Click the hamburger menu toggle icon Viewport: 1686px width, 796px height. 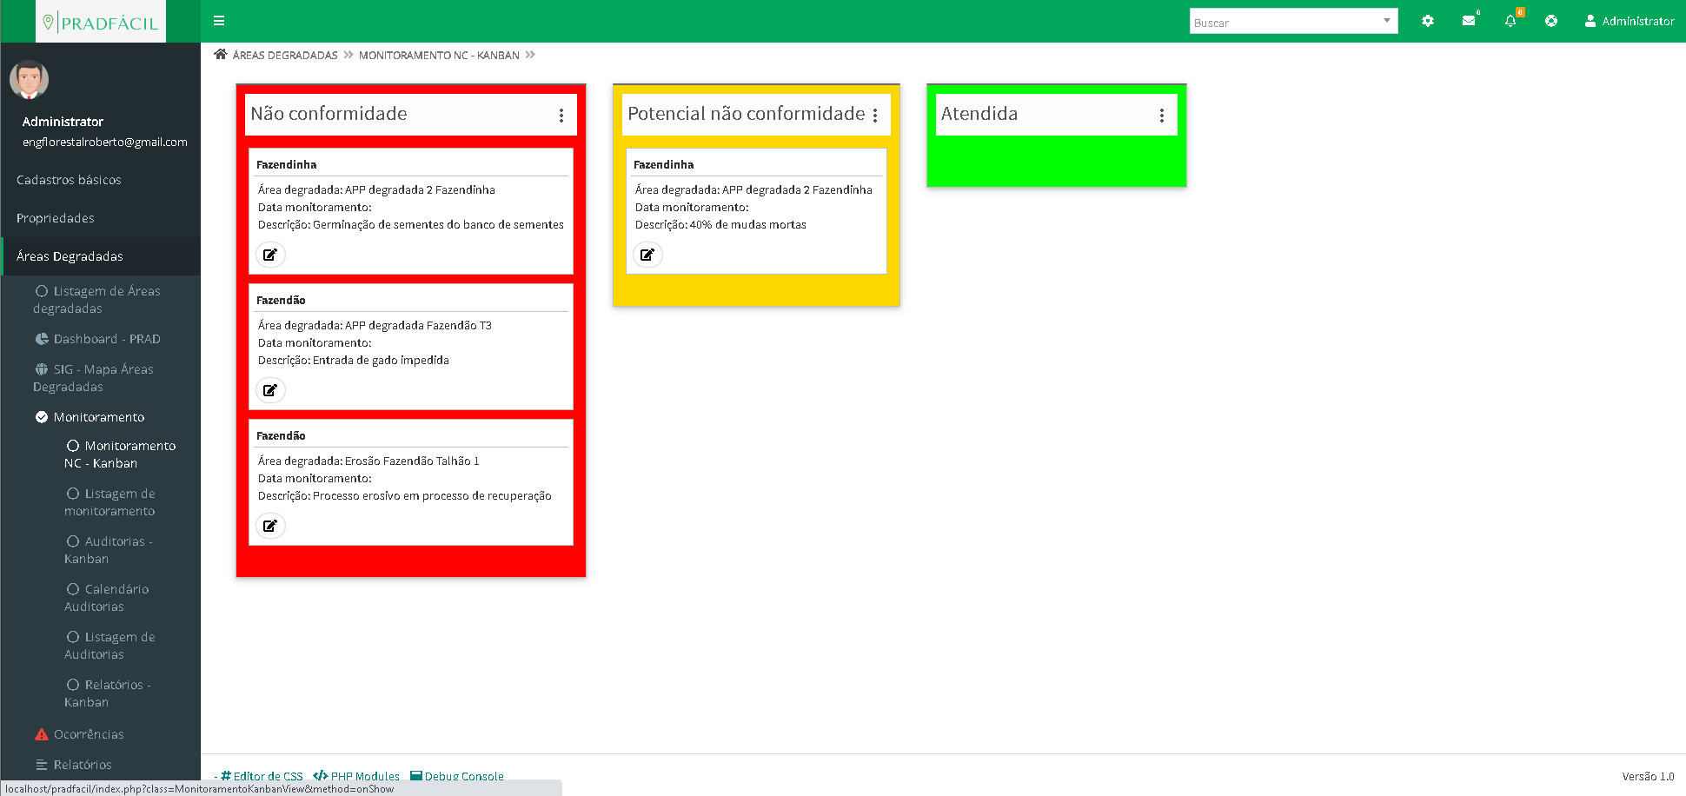(x=219, y=21)
